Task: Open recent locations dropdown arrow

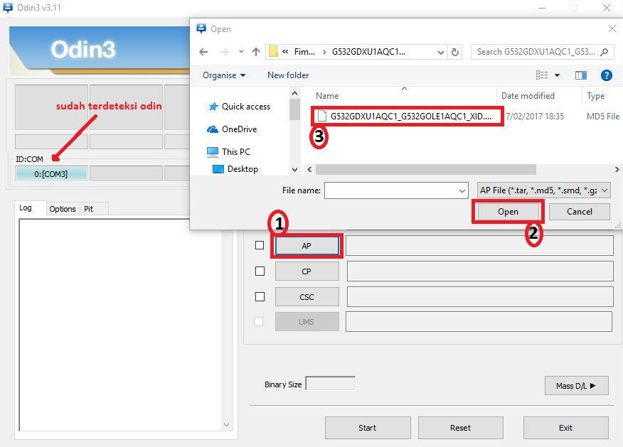Action: click(241, 52)
